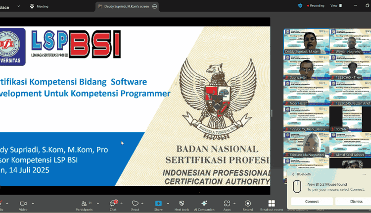Select Akmal Sabil Asheva video tile
Viewport: 371px width, 213px height.
[x=350, y=145]
